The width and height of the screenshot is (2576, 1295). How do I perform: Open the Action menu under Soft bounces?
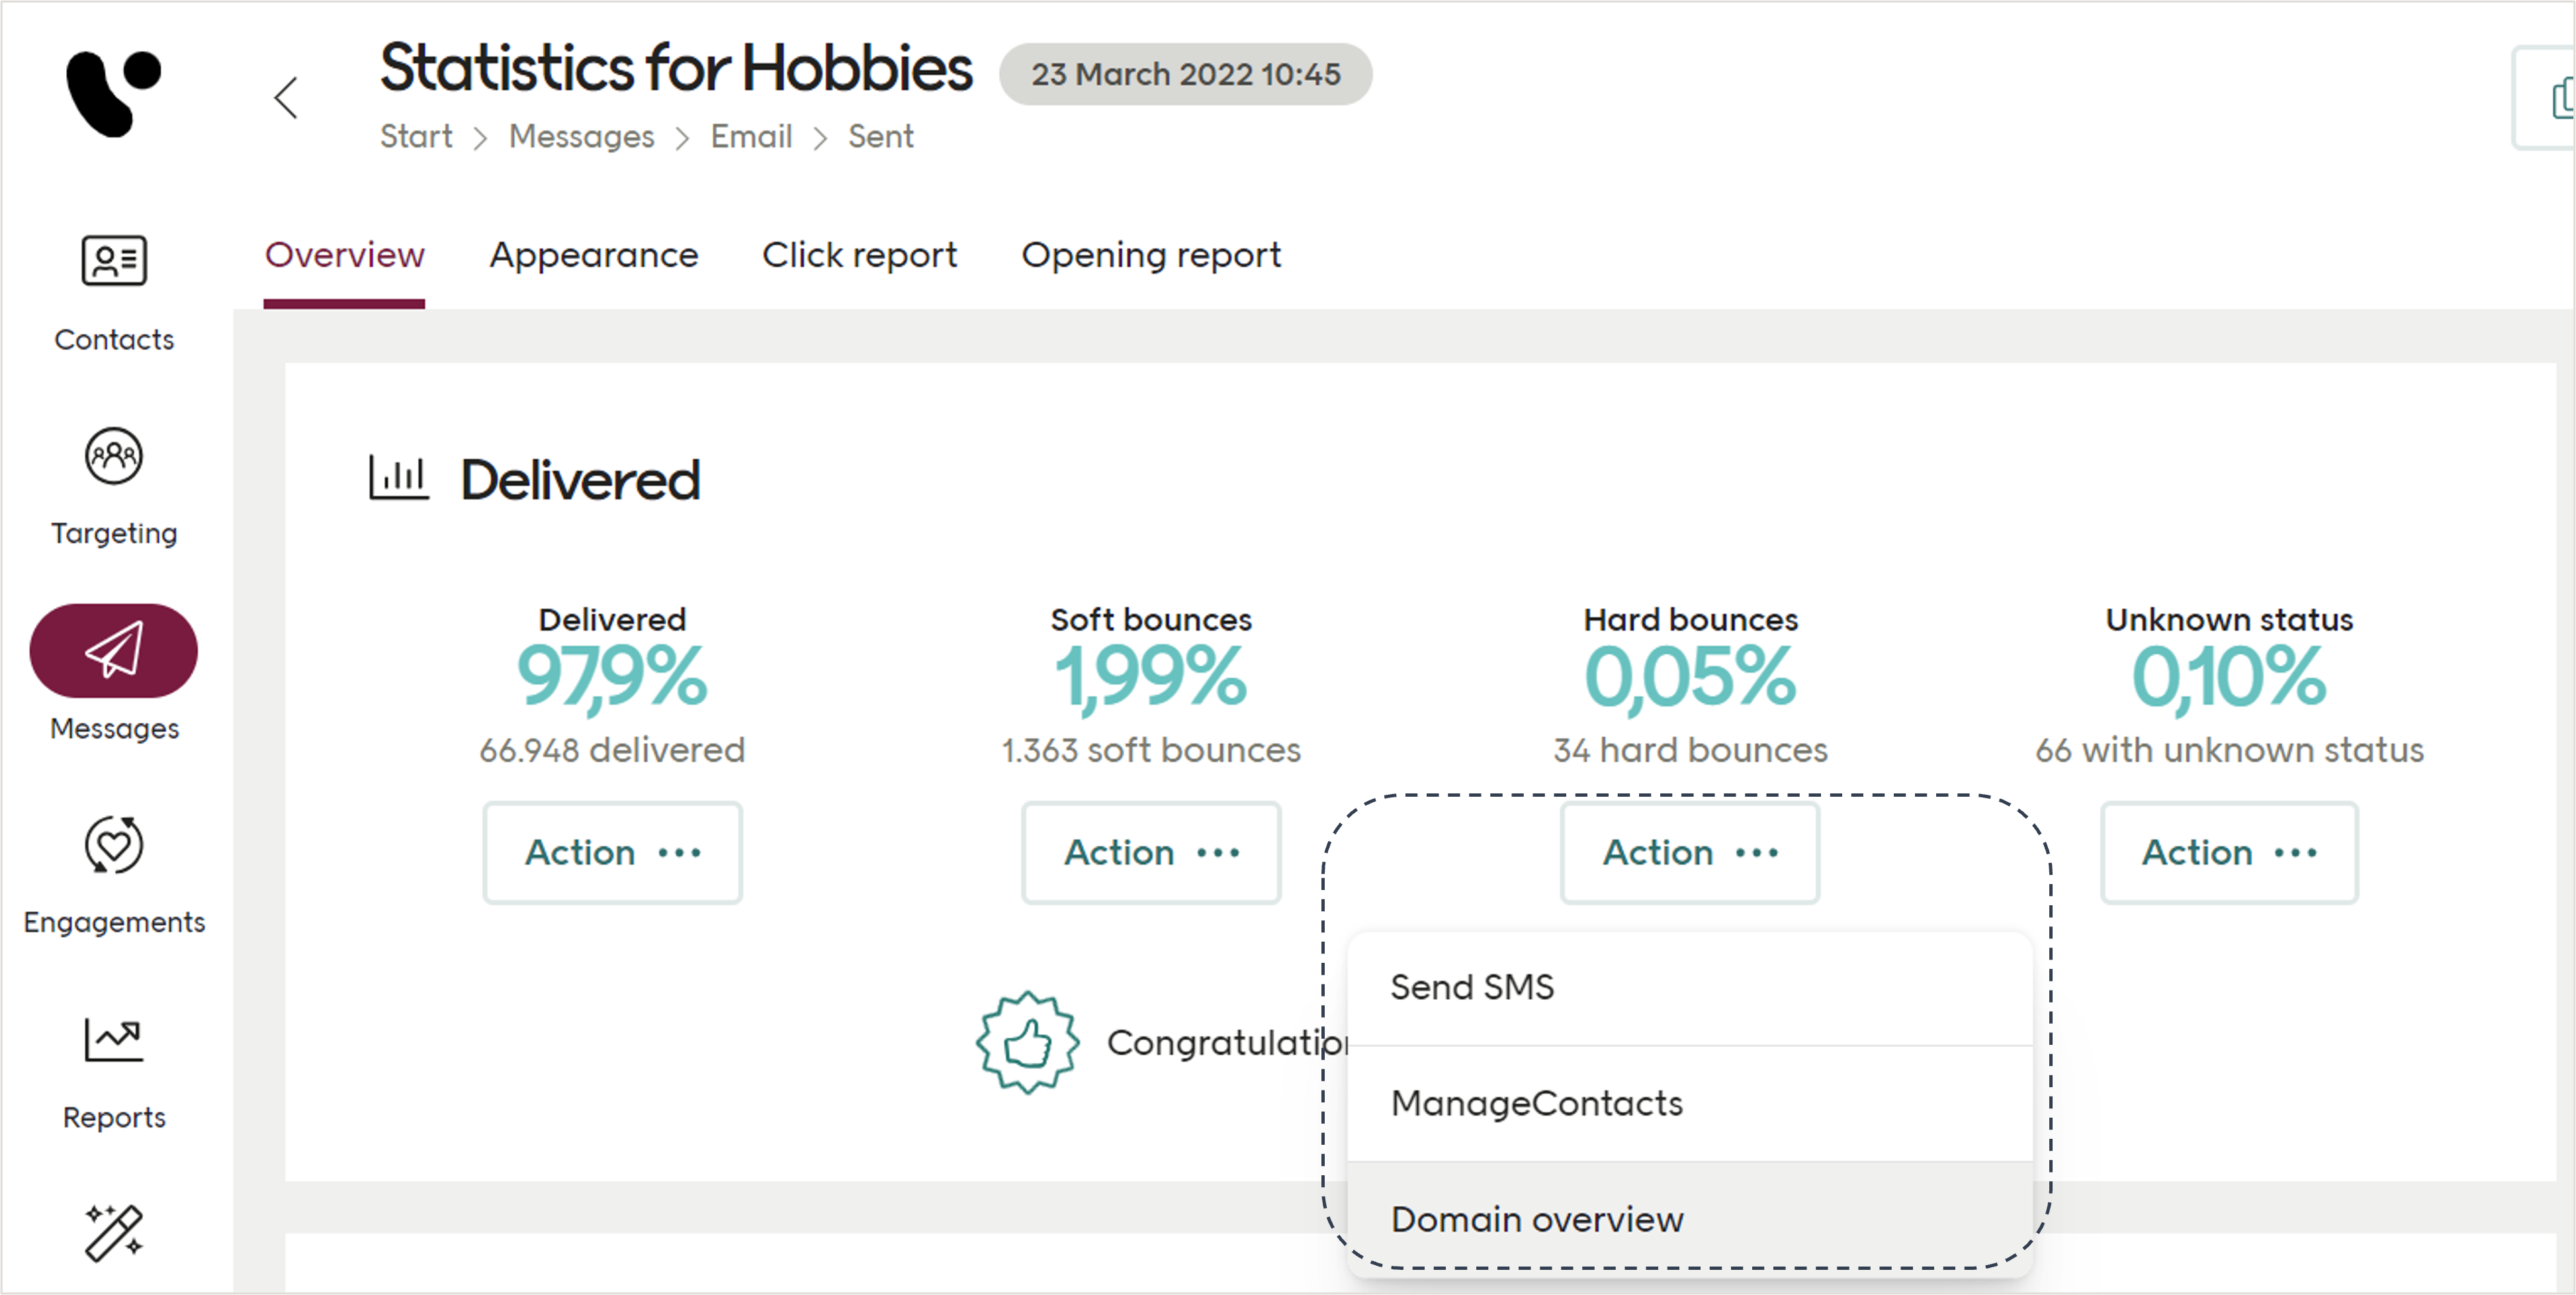point(1151,852)
